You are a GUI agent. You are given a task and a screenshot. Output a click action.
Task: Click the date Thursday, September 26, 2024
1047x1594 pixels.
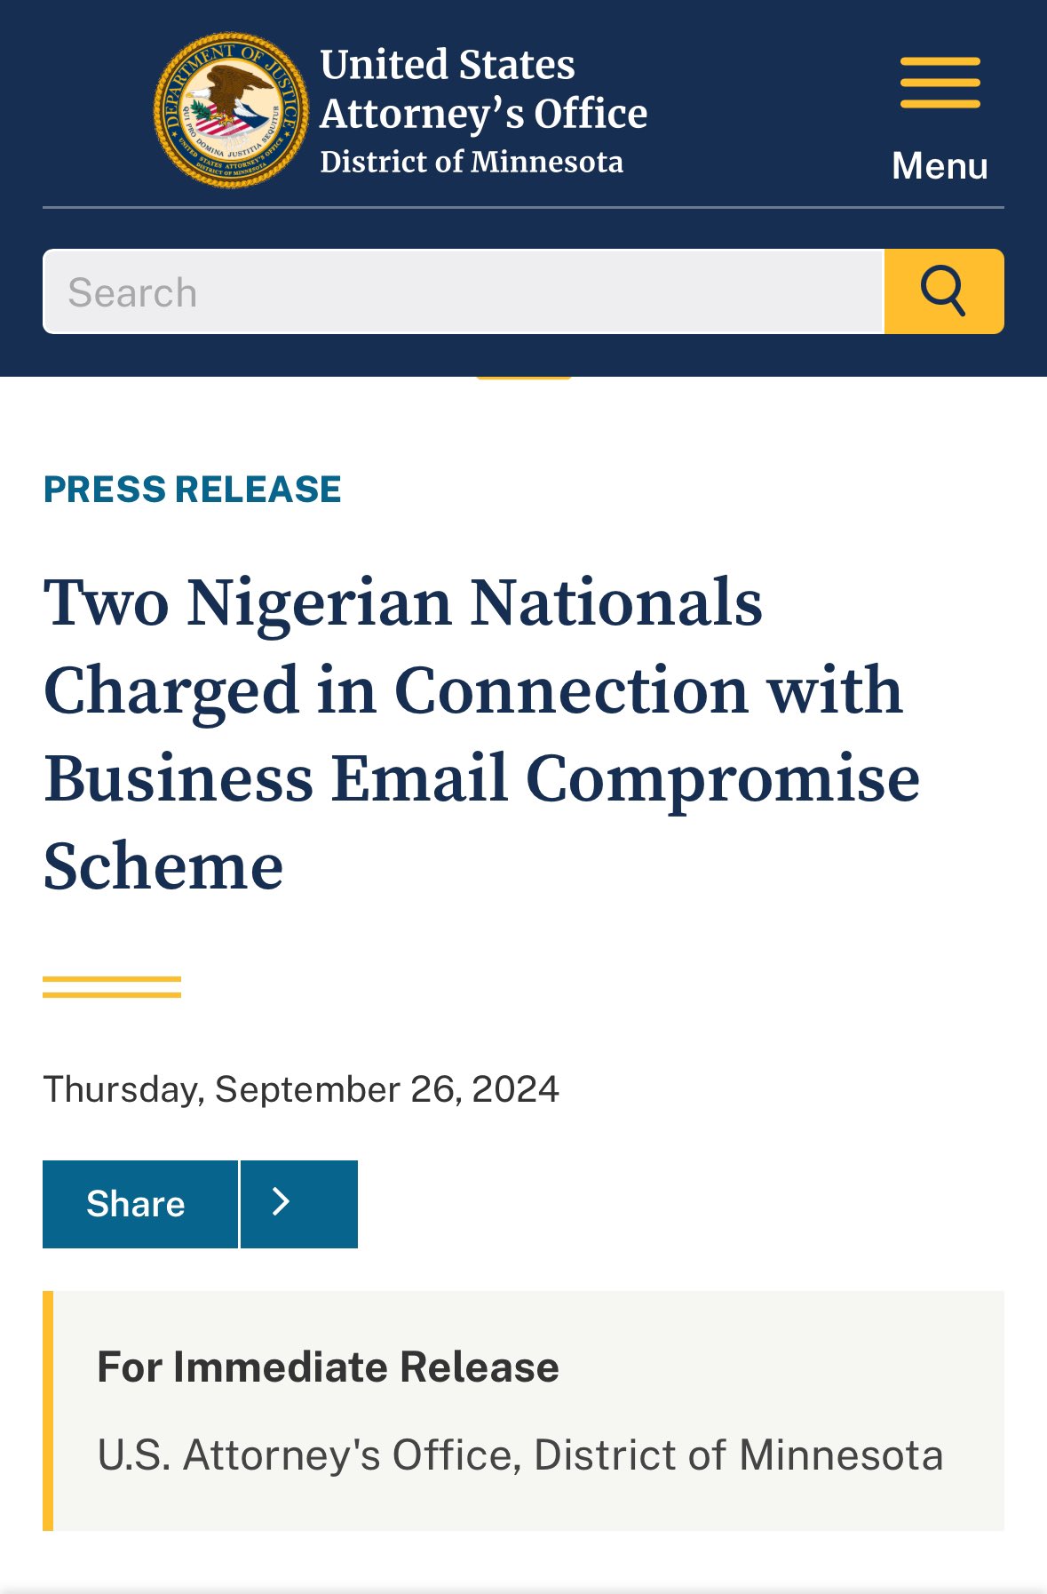point(301,1088)
